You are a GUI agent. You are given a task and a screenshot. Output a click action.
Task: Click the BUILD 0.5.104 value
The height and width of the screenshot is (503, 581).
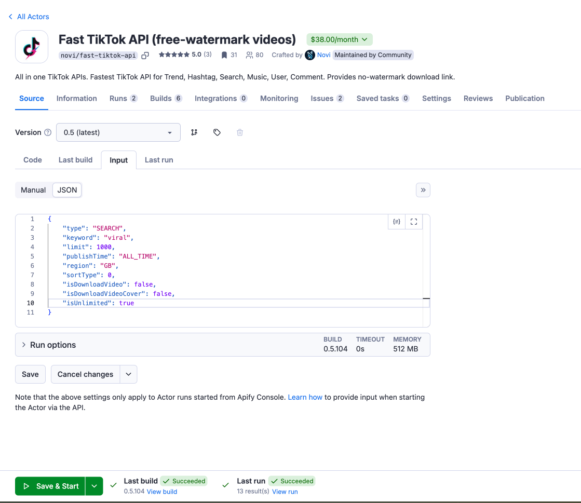[335, 349]
